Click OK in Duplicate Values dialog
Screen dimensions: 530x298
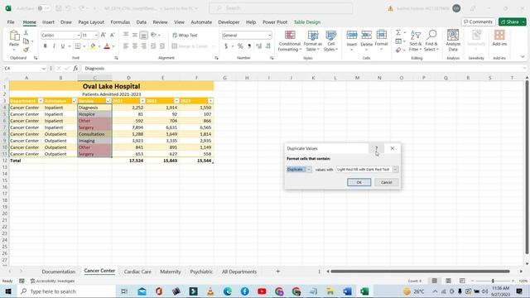click(x=359, y=182)
